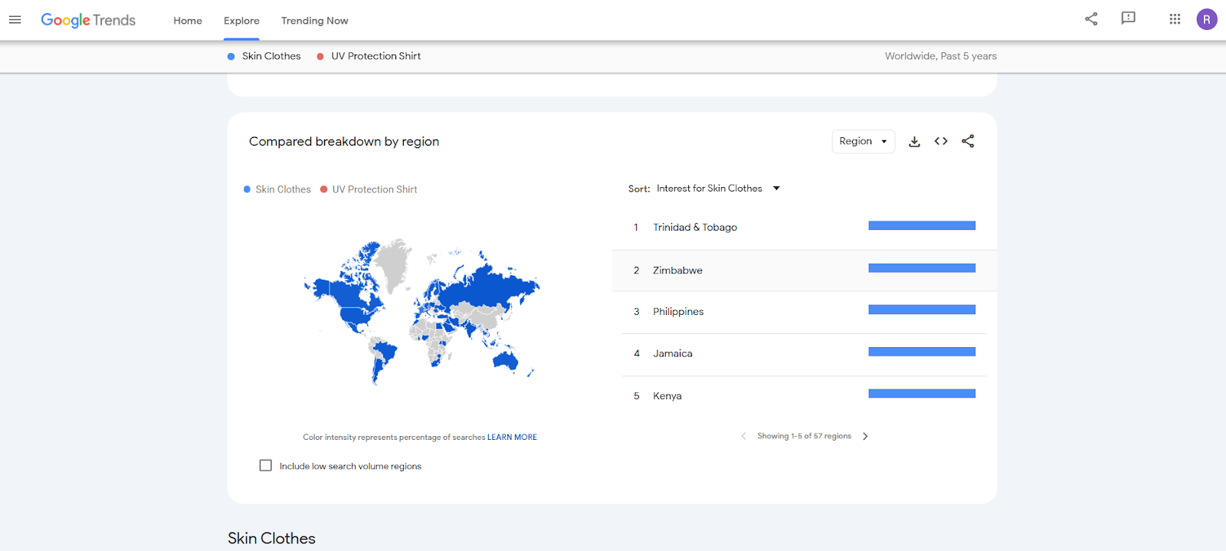This screenshot has height=551, width=1226.
Task: Click Skin Clothes map legend label
Action: coord(284,190)
